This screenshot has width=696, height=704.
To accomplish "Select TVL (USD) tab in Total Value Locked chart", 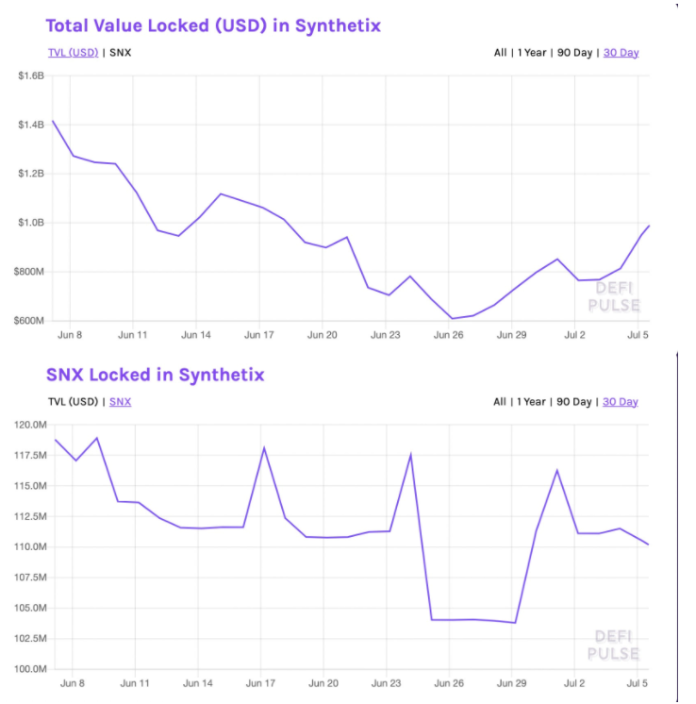I will 73,52.
